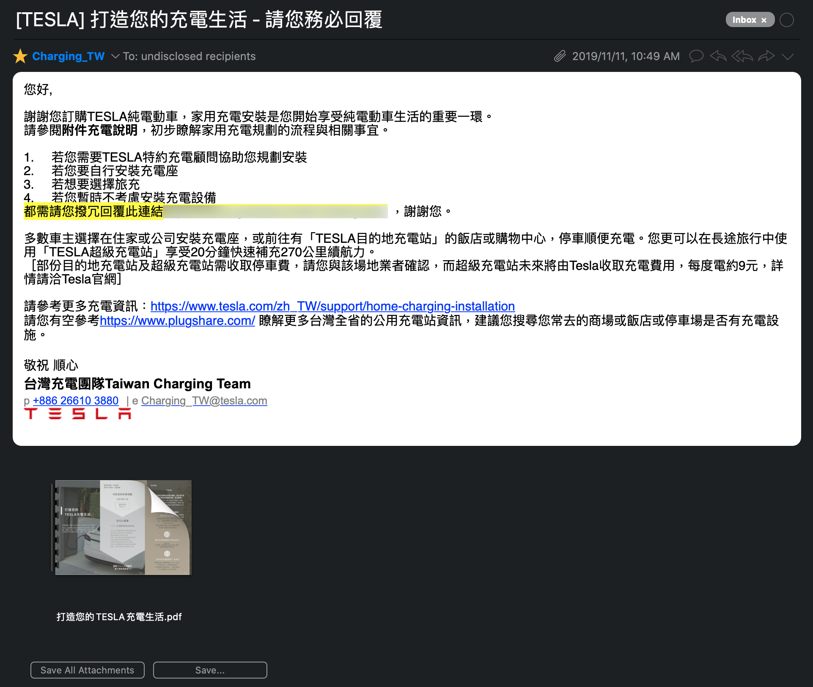Click the closing 敬祝 順心
813x687 pixels.
(x=51, y=365)
